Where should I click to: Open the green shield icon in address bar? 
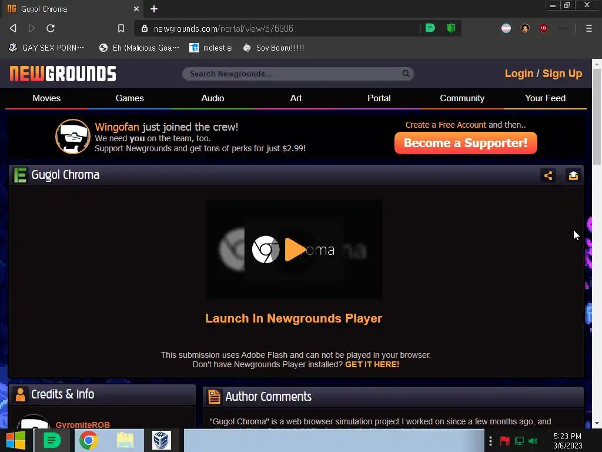pyautogui.click(x=451, y=28)
